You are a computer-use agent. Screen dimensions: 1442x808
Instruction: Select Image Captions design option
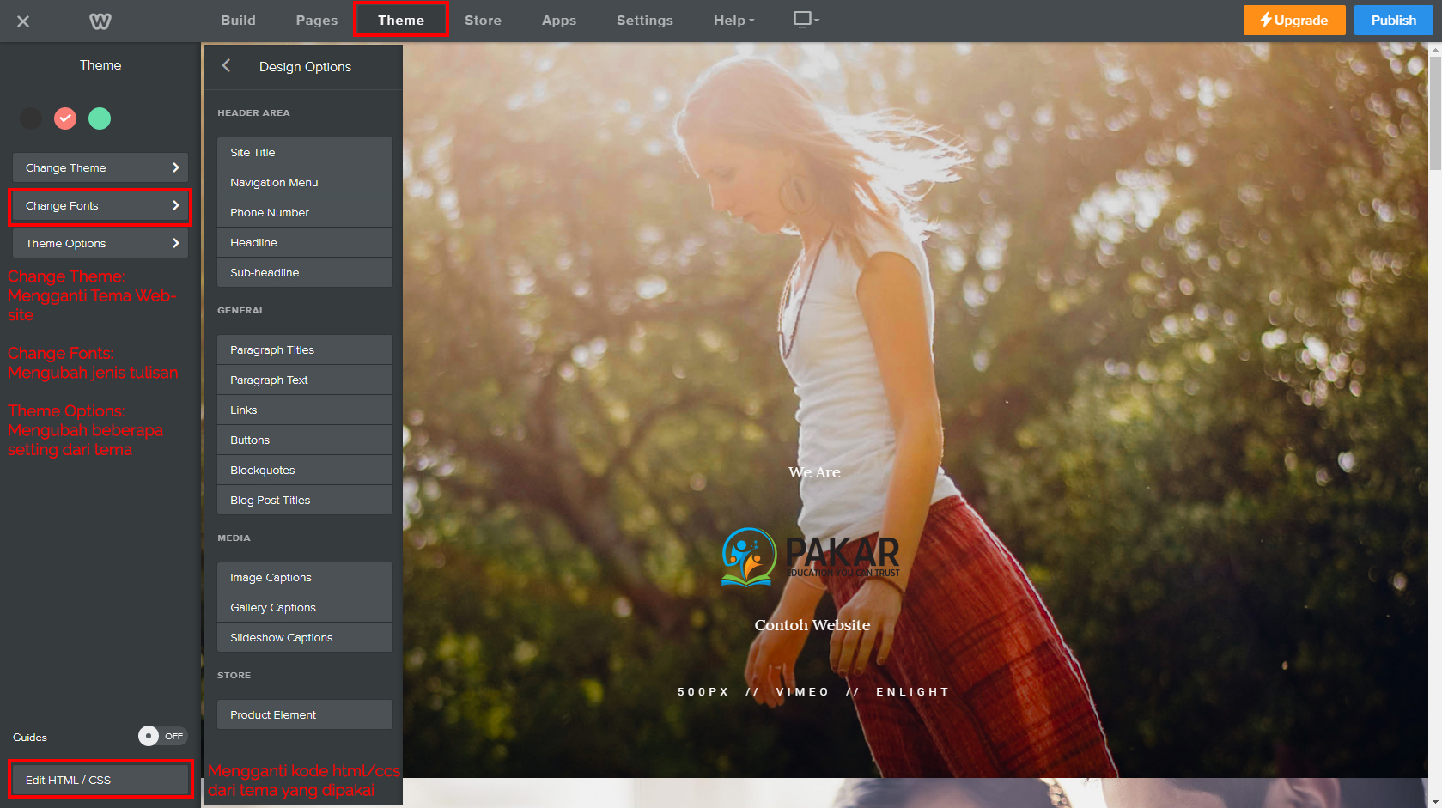click(x=305, y=577)
